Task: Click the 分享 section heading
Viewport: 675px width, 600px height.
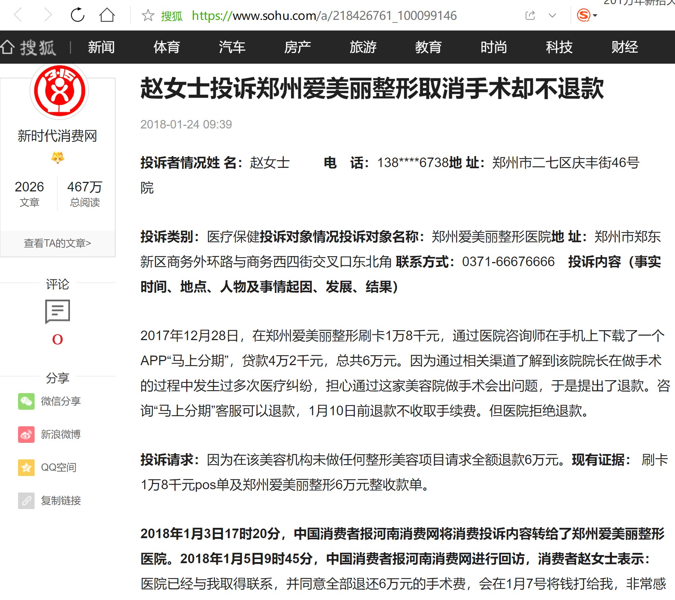Action: point(57,378)
